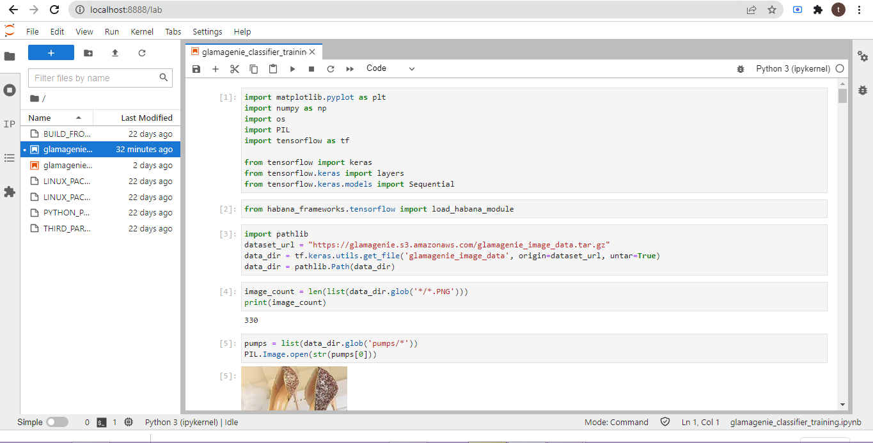Open property inspector gears icon in right sidebar
The image size is (873, 443).
click(863, 56)
